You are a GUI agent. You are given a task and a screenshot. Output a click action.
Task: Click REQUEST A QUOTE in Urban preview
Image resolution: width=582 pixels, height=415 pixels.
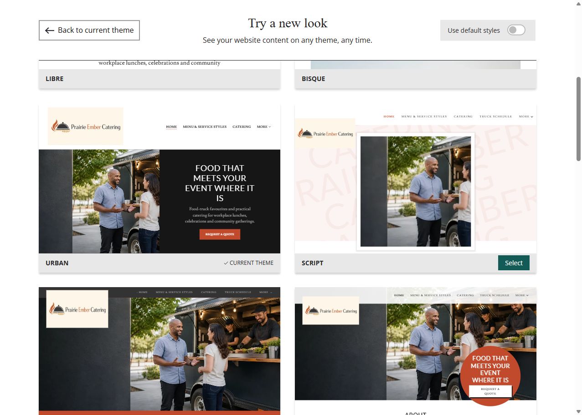(x=220, y=234)
